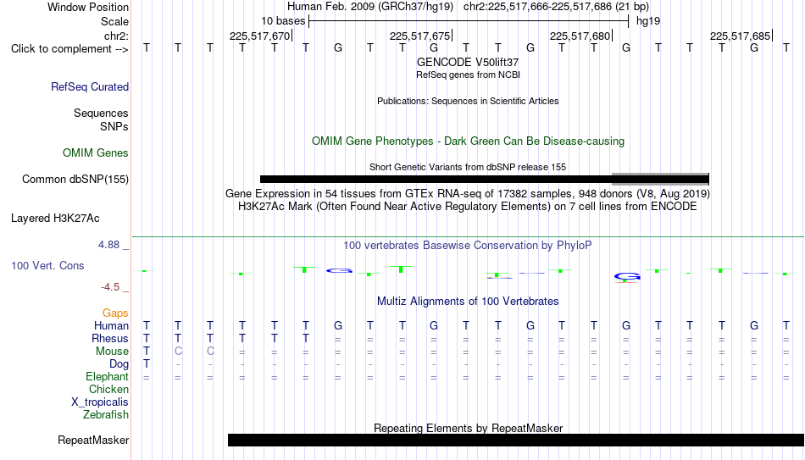
Task: Click the position marker 225,517,670
Action: pyautogui.click(x=260, y=36)
